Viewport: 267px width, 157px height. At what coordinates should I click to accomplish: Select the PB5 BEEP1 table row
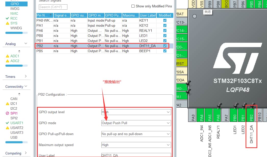102,51
